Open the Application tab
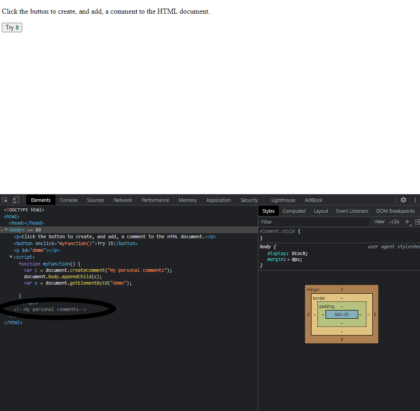Viewport: 420px width, 411px height. tap(218, 200)
